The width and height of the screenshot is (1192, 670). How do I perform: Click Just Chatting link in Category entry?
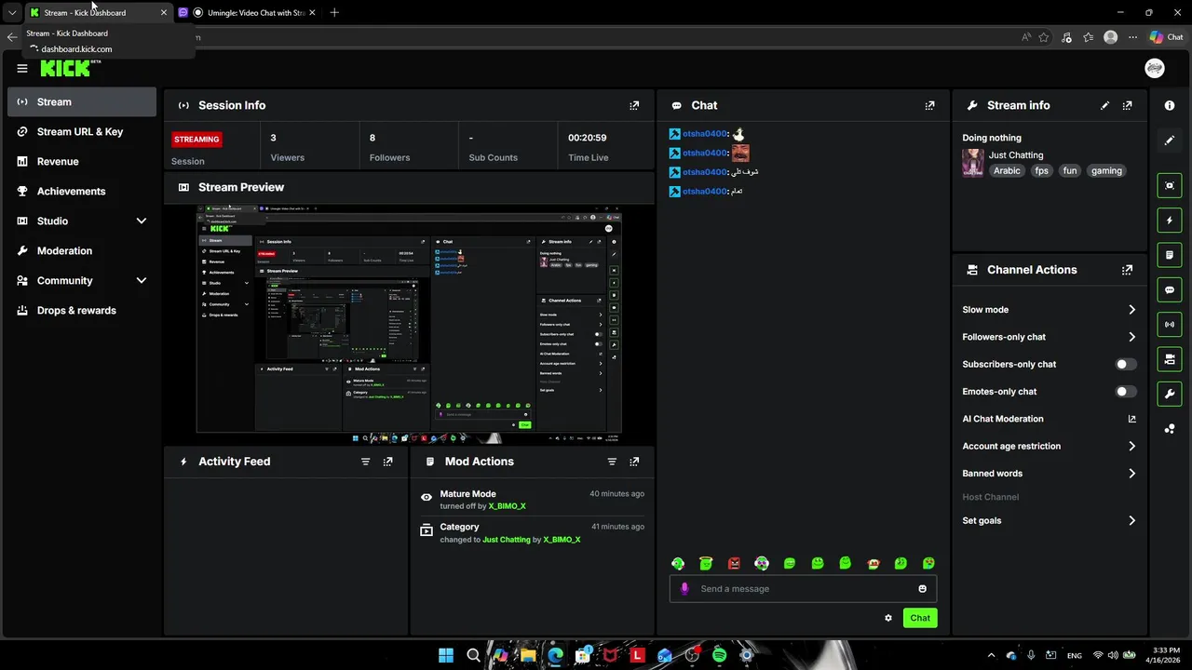[507, 540]
